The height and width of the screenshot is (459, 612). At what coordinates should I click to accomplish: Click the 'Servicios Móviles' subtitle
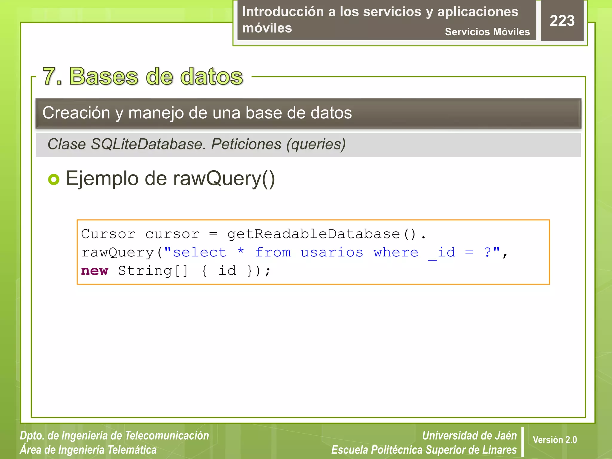(487, 32)
